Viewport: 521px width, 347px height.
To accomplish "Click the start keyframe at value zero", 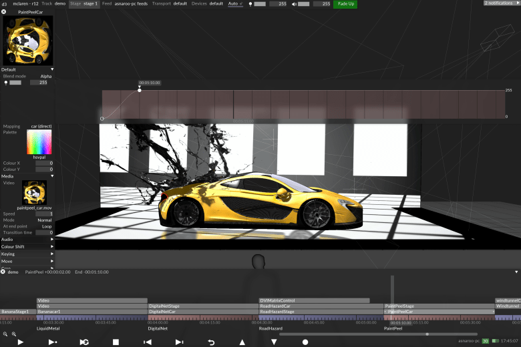I will [x=102, y=119].
